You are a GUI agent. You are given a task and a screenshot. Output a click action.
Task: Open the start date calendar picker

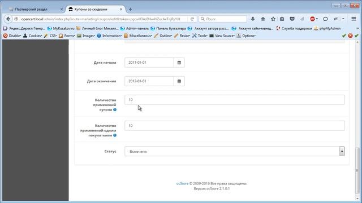(x=179, y=63)
